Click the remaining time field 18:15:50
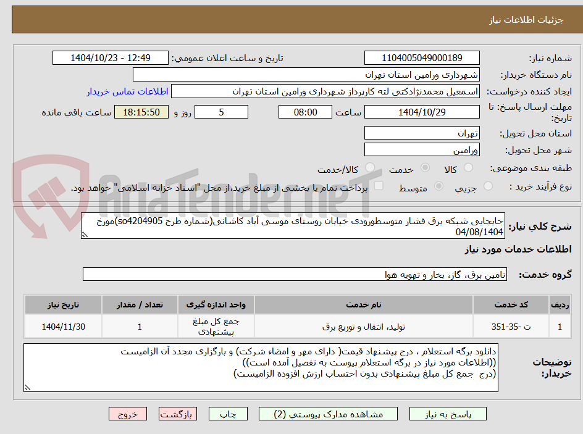Viewport: 583px width, 434px height. [x=141, y=112]
